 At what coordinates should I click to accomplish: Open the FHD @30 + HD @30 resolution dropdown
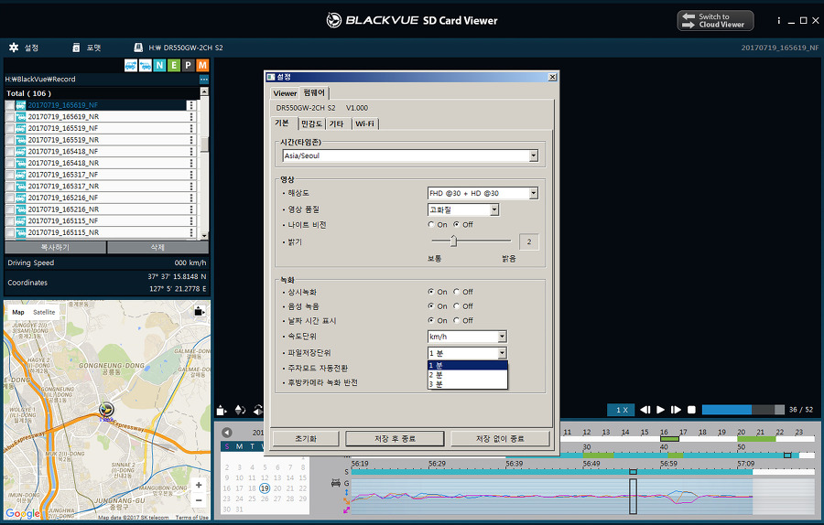click(x=534, y=193)
